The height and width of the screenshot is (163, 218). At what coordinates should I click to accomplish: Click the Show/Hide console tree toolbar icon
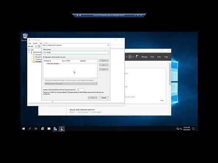coord(39,46)
